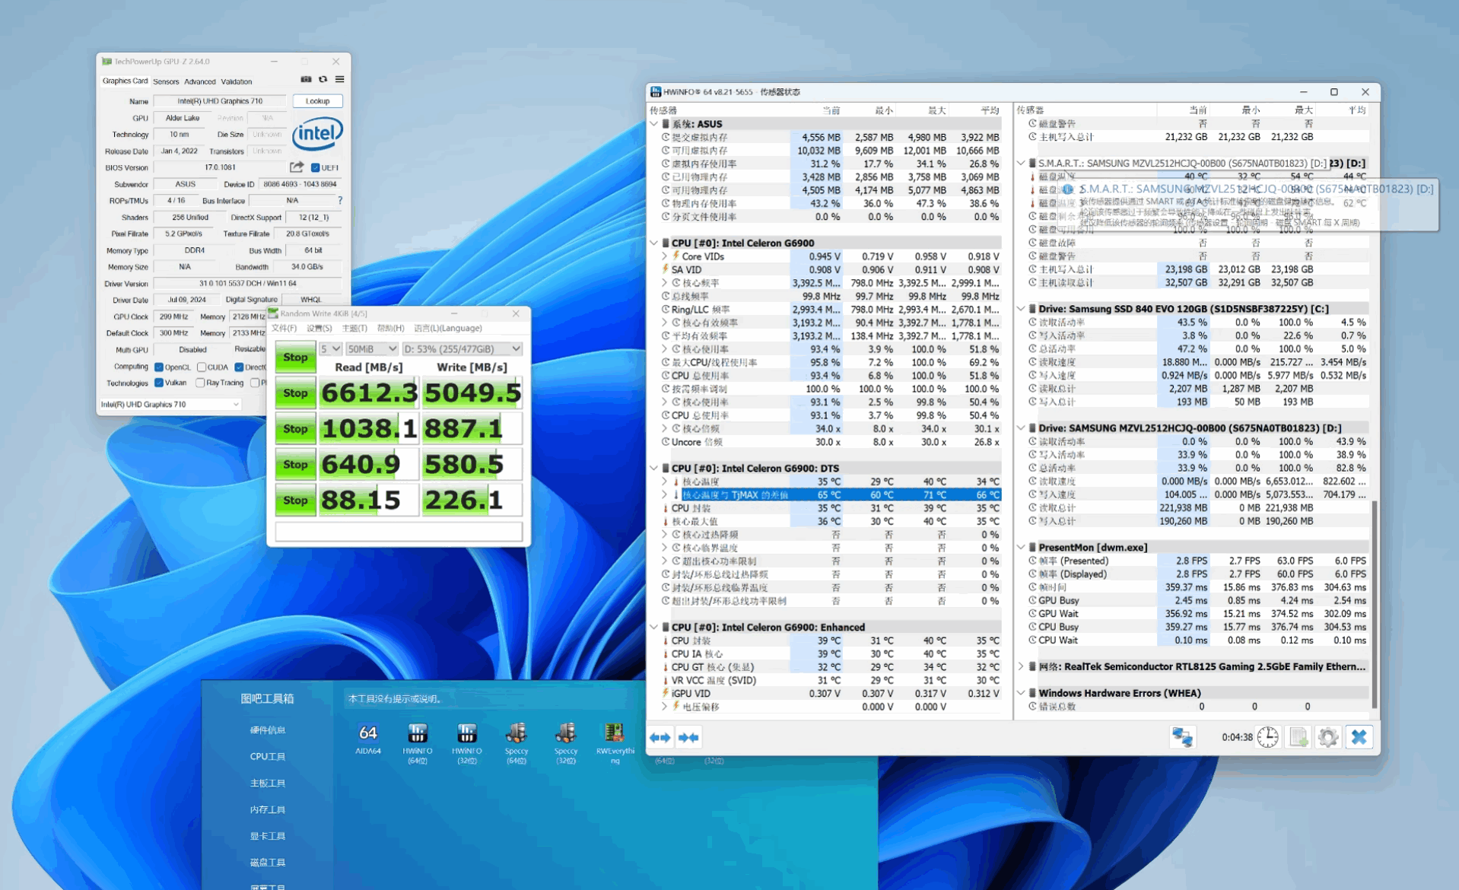This screenshot has width=1459, height=890.
Task: Launch RWEverything from the toolbox
Action: point(615,743)
